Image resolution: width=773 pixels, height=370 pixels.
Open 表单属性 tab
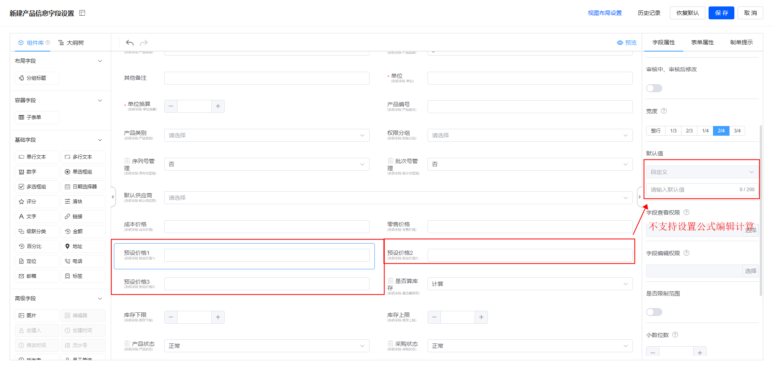coord(703,42)
